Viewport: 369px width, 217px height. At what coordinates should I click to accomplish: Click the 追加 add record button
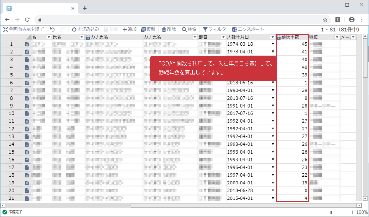[129, 29]
